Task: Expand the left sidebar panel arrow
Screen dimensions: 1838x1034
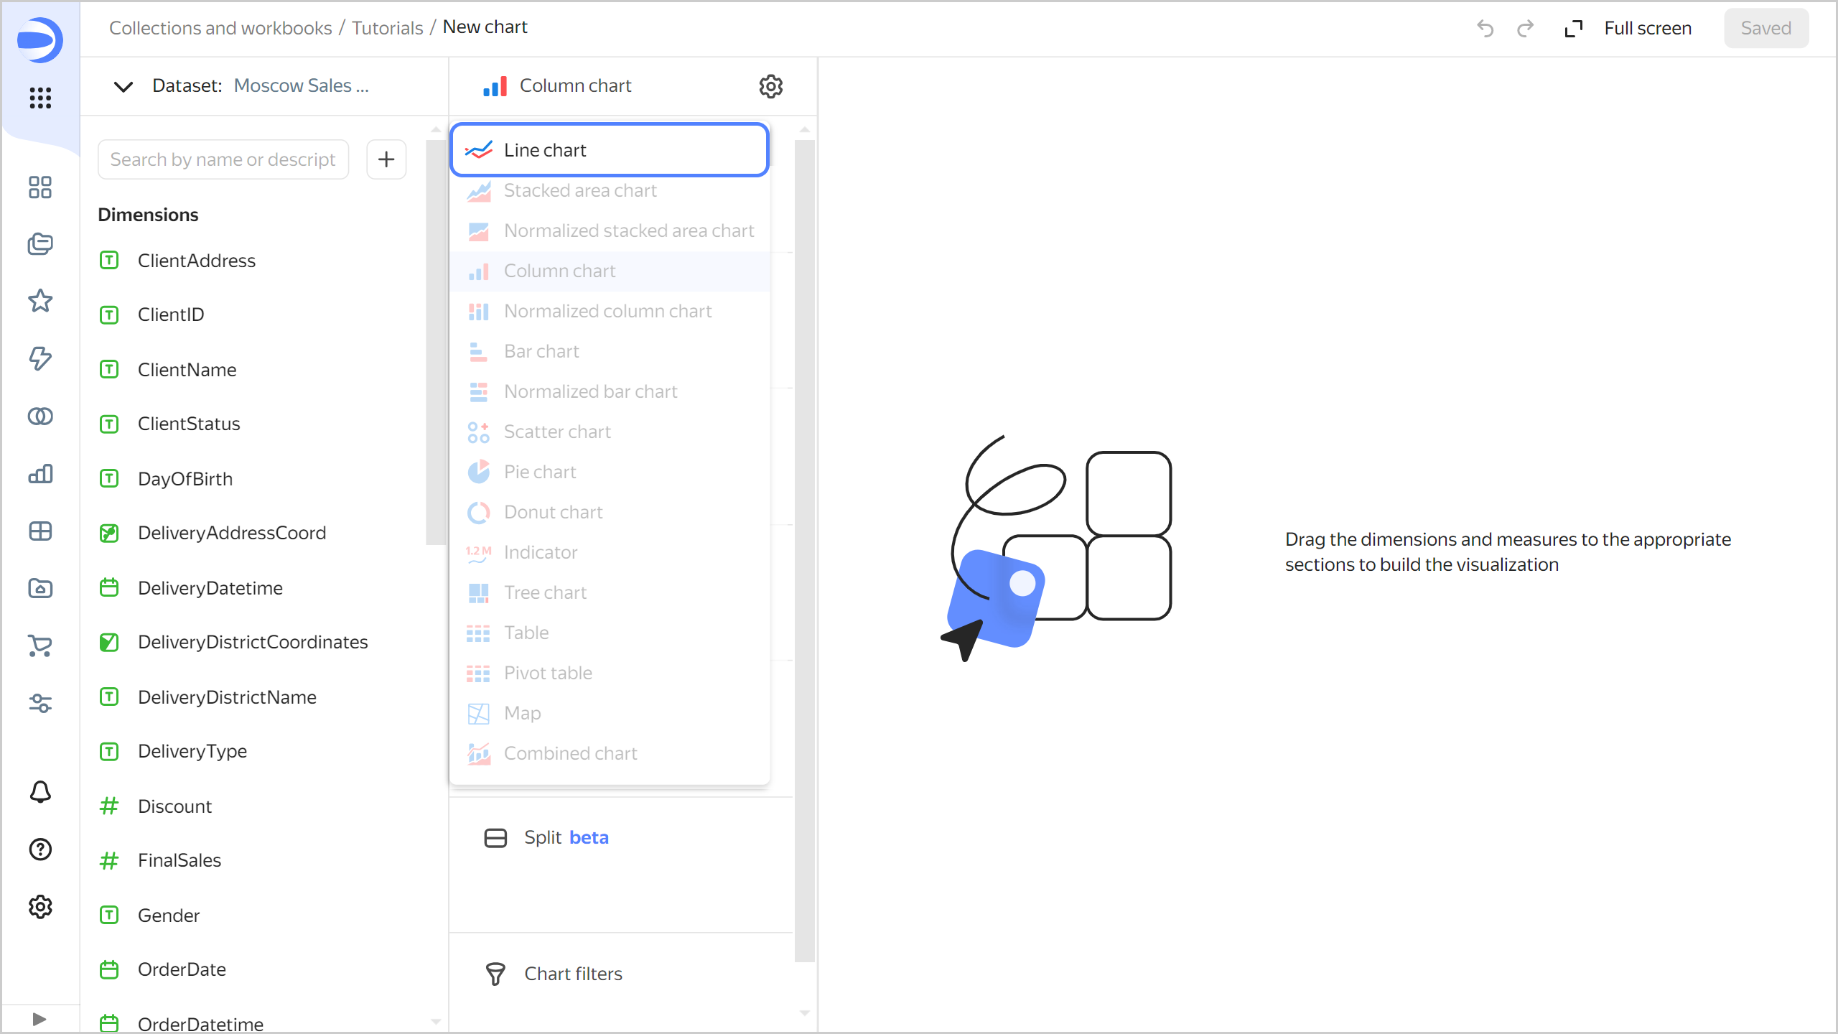Action: click(39, 1019)
